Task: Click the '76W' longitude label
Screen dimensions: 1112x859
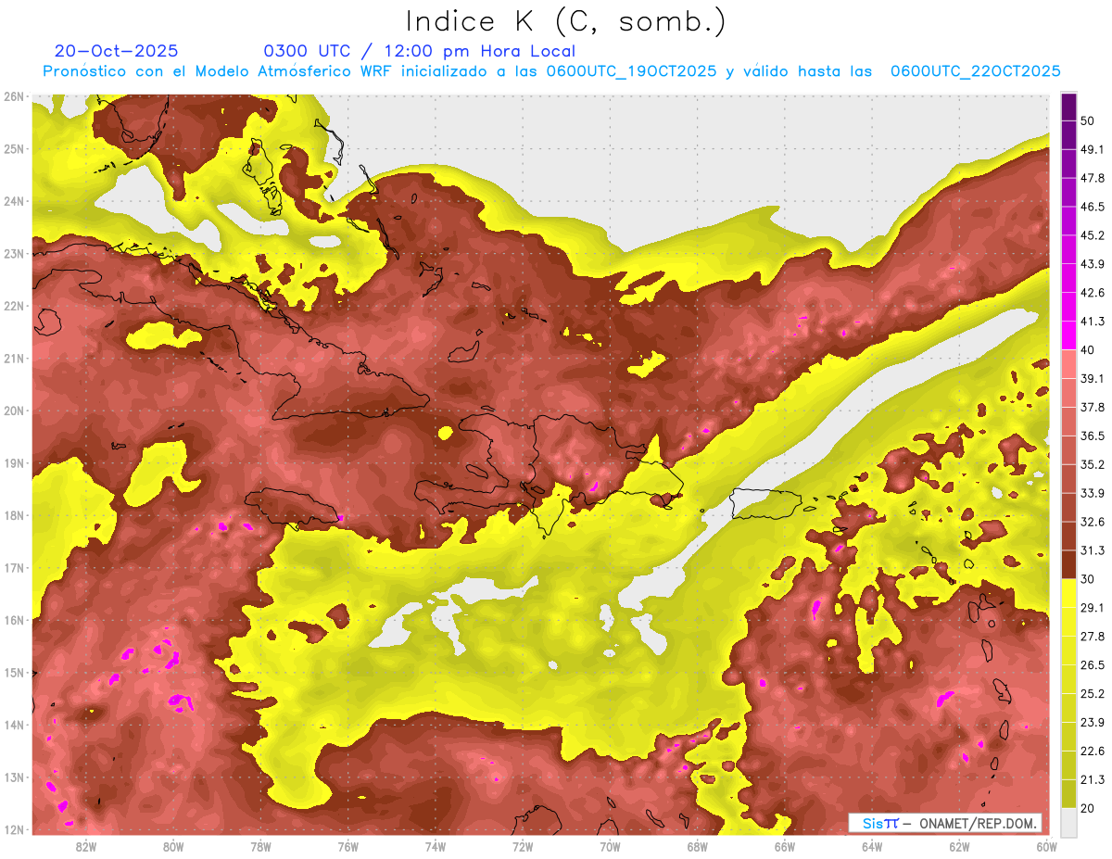Action: 347,847
